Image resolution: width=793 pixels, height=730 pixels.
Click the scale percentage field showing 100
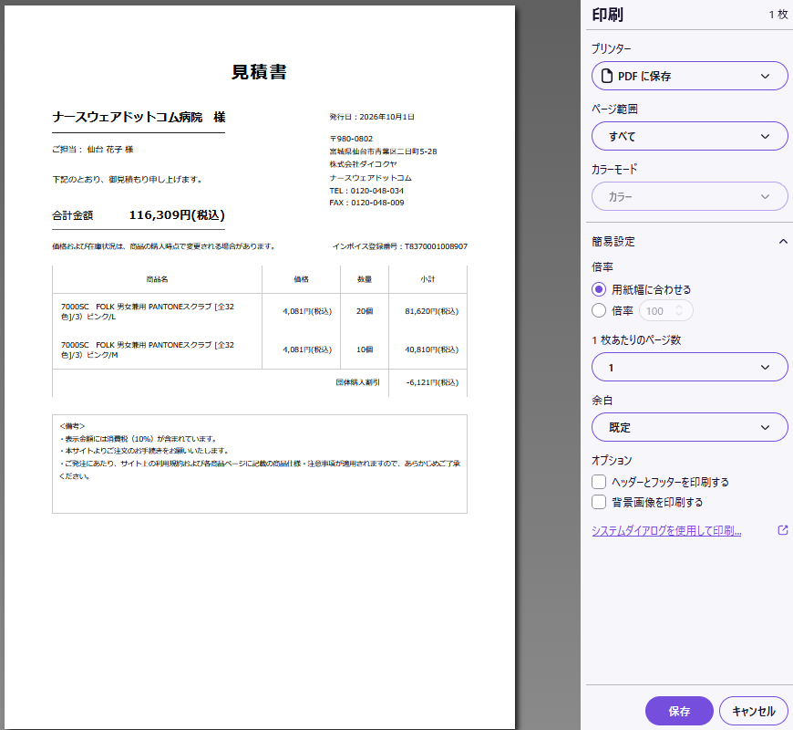tap(665, 310)
